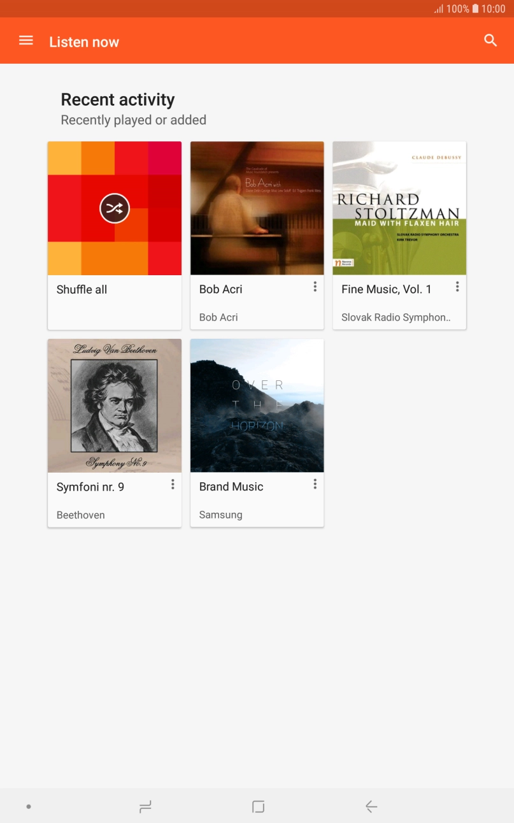Open Richard Stoltzman album artwork

click(x=399, y=208)
